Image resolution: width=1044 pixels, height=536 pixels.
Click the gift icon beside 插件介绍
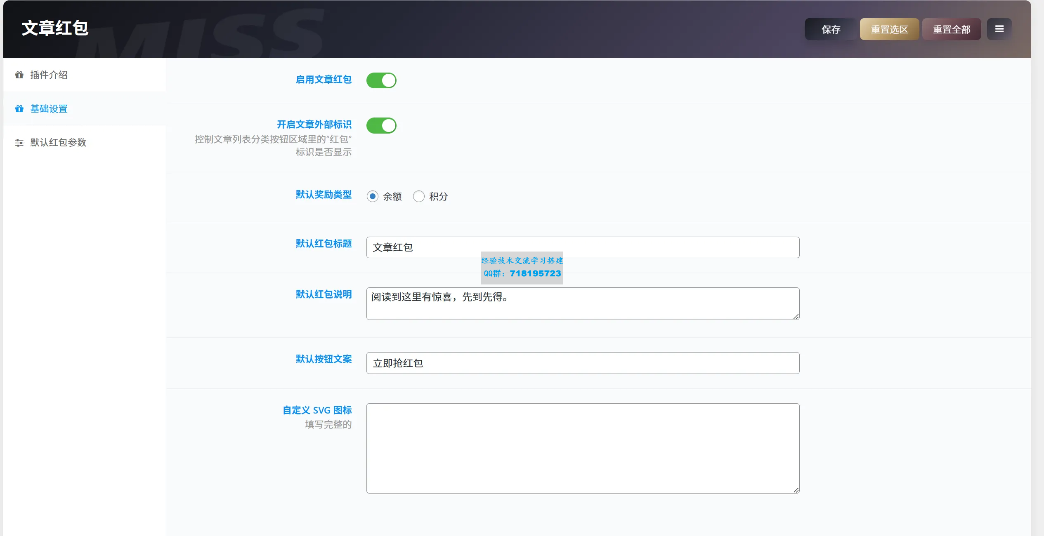(x=19, y=75)
